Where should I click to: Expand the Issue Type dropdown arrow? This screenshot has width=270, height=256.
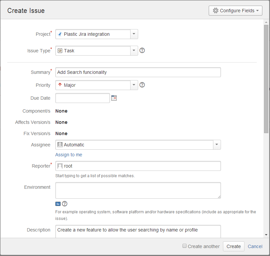tap(134, 51)
